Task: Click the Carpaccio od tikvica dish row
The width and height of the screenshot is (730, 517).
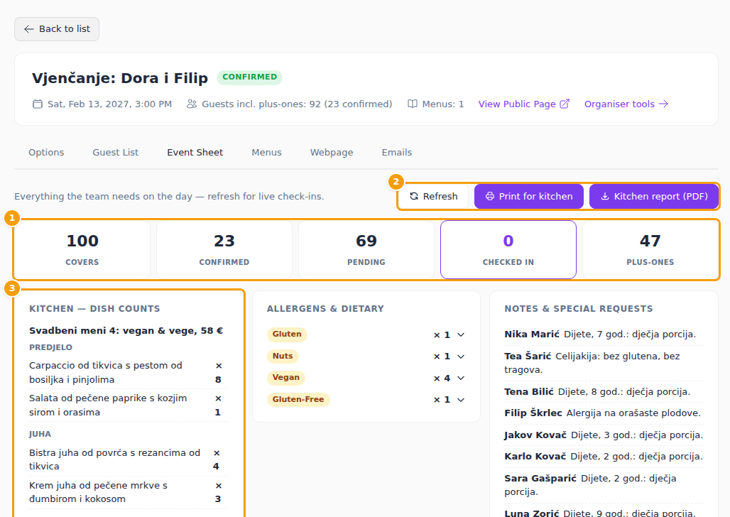Action: point(129,373)
